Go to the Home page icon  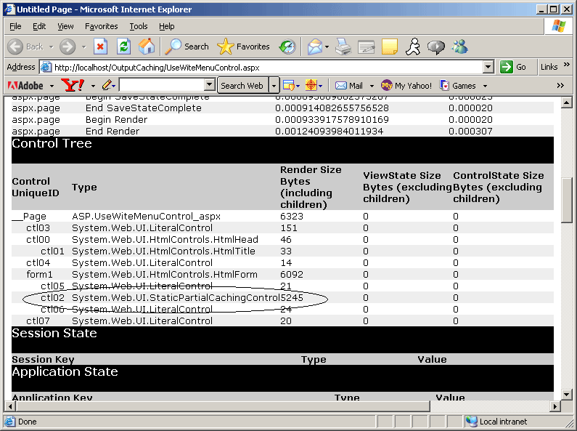pos(147,47)
